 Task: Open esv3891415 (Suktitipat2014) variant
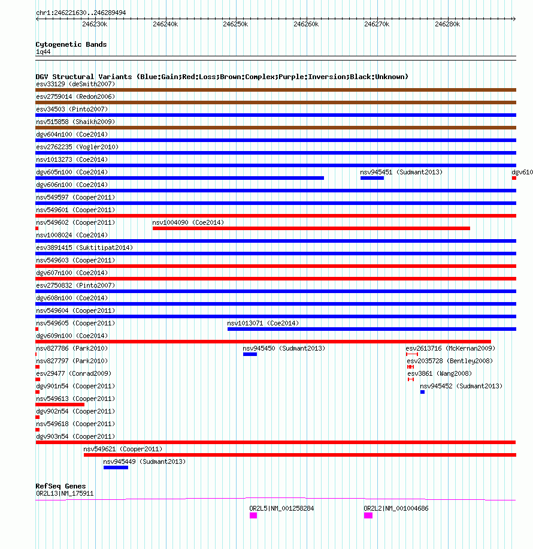pos(84,248)
